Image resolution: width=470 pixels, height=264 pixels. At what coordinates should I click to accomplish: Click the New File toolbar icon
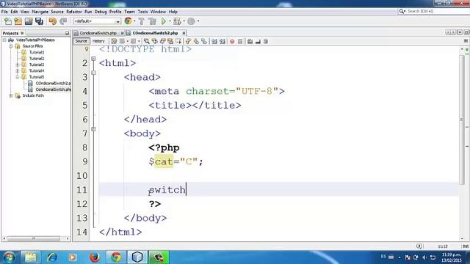(8, 21)
